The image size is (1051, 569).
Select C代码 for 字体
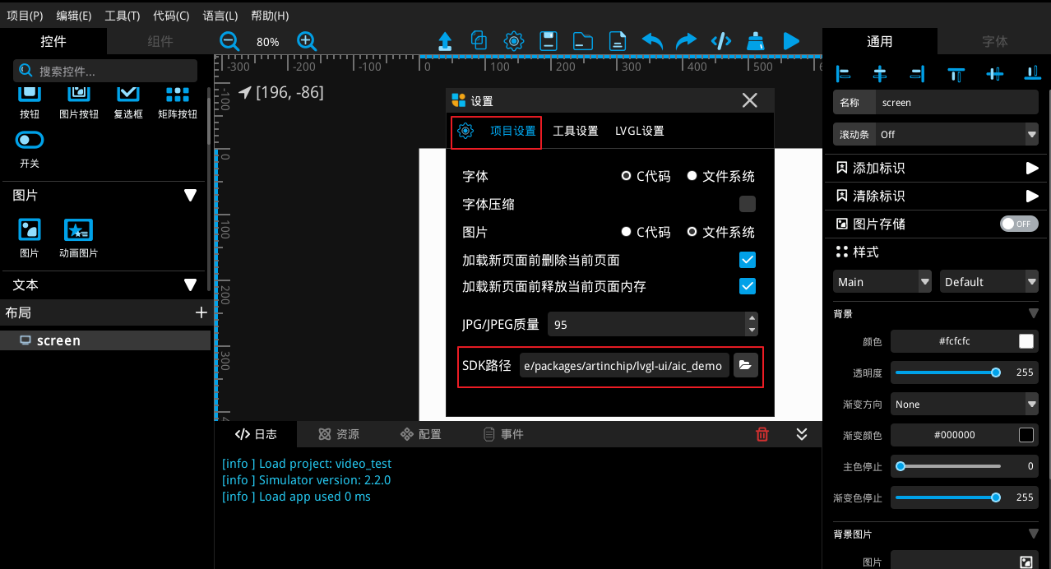(x=646, y=176)
